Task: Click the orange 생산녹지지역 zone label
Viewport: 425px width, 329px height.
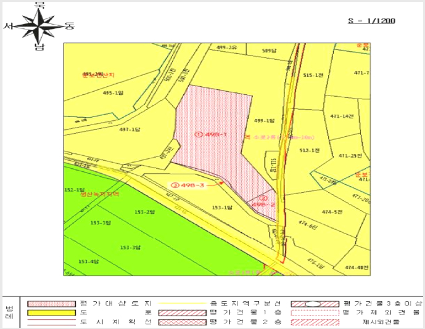Action: (x=100, y=194)
